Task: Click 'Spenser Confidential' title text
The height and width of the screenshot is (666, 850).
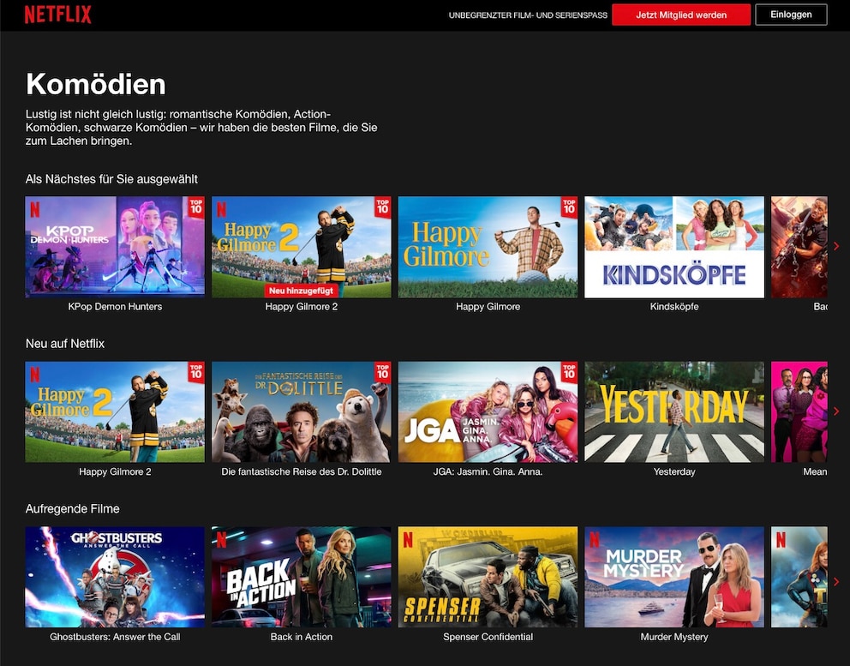Action: [x=488, y=637]
